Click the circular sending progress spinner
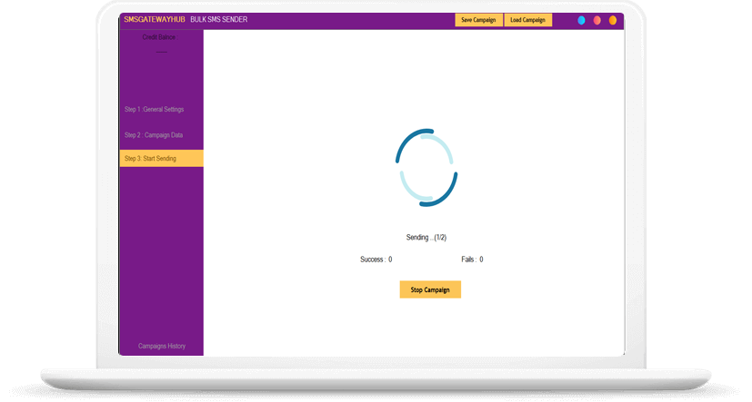This screenshot has width=752, height=402. pos(426,166)
